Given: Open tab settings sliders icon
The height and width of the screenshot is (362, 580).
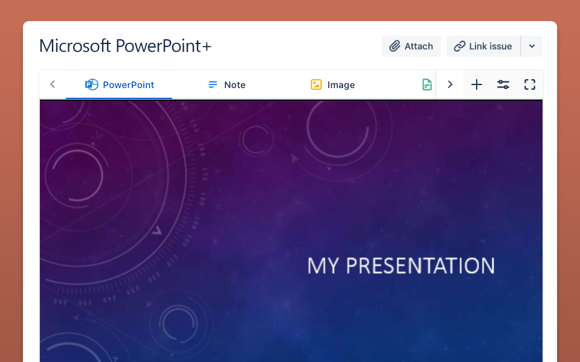Looking at the screenshot, I should click(503, 84).
